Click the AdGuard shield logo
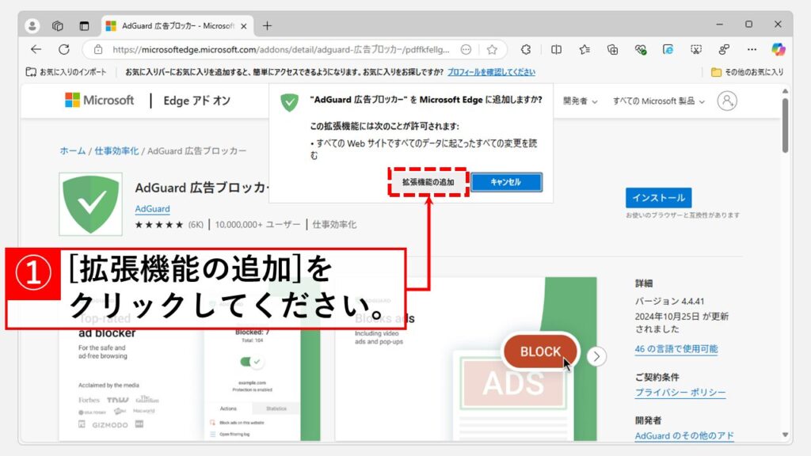811x456 pixels. point(90,203)
